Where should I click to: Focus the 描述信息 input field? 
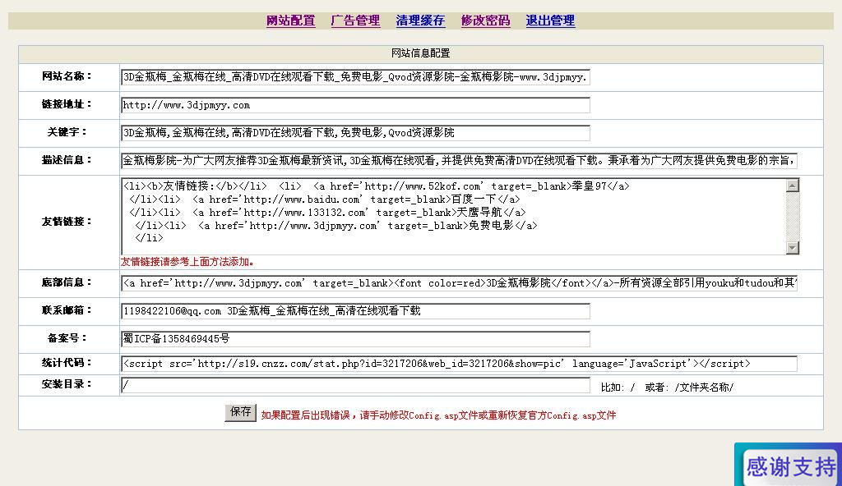pos(459,160)
